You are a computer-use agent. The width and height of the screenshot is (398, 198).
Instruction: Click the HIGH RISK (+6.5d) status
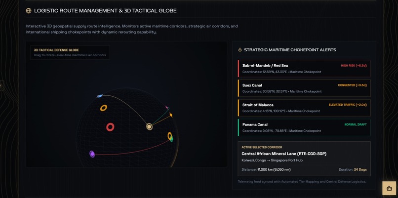pos(354,66)
